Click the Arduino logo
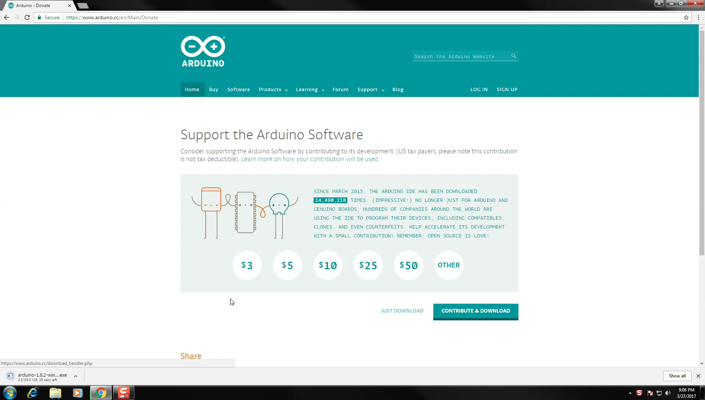The width and height of the screenshot is (705, 400). click(202, 51)
